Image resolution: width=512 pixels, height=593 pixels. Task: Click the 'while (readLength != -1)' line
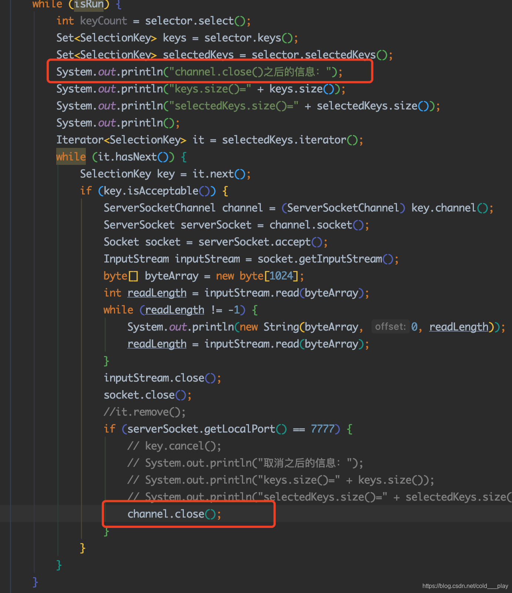tap(181, 310)
